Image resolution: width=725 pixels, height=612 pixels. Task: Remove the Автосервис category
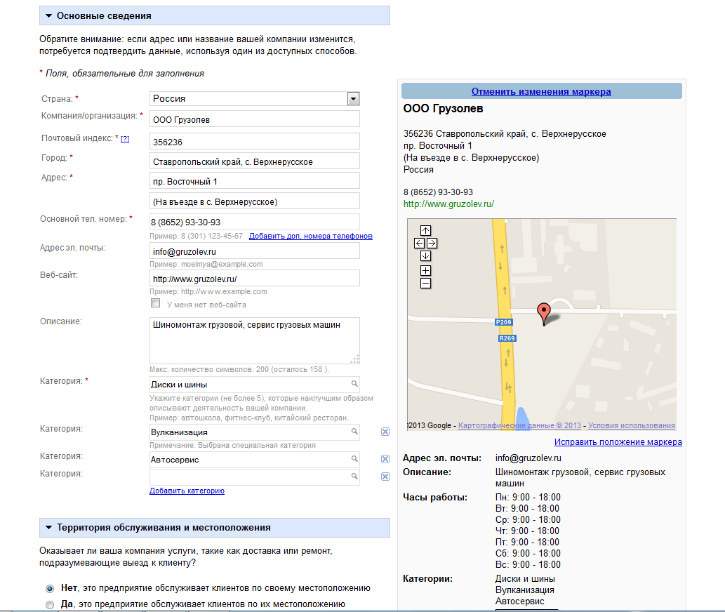[x=385, y=459]
